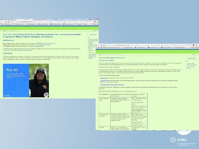This screenshot has width=199, height=149.
Task: Go home in the Departmental Exams browser window
Action: tap(104, 45)
